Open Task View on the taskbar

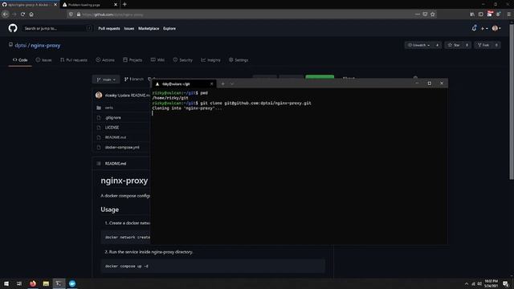pos(19,283)
